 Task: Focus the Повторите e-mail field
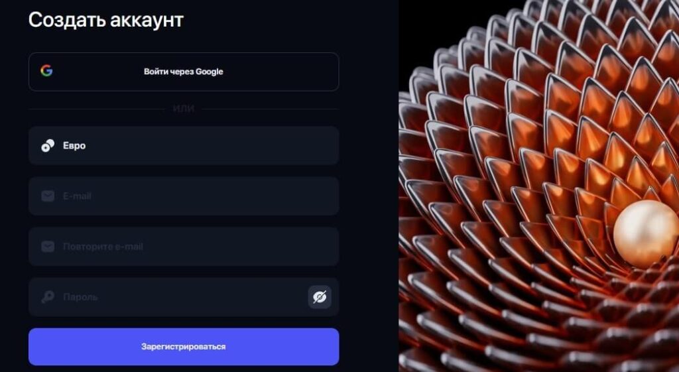click(184, 247)
